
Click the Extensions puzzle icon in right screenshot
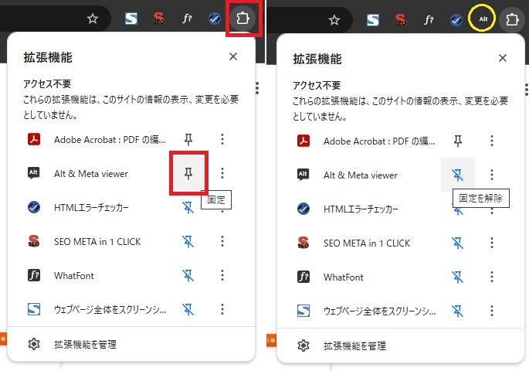tap(510, 19)
